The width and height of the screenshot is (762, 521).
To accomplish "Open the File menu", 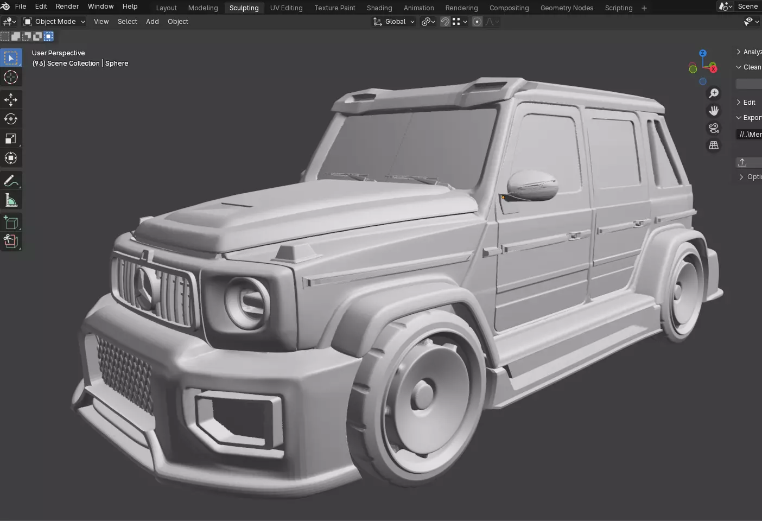I will point(21,7).
